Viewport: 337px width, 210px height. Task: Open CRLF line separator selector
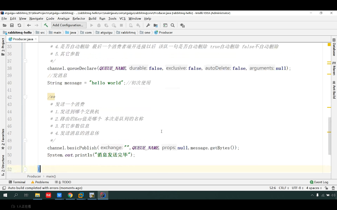[284, 188]
